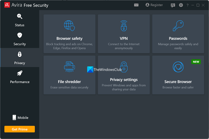Click the Register account link

click(x=154, y=5)
